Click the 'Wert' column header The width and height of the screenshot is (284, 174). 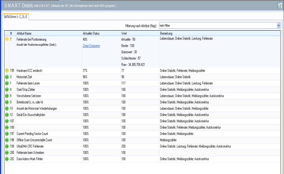point(124,33)
